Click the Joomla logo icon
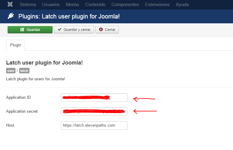Screen dimensions: 233x150 click(10, 4)
